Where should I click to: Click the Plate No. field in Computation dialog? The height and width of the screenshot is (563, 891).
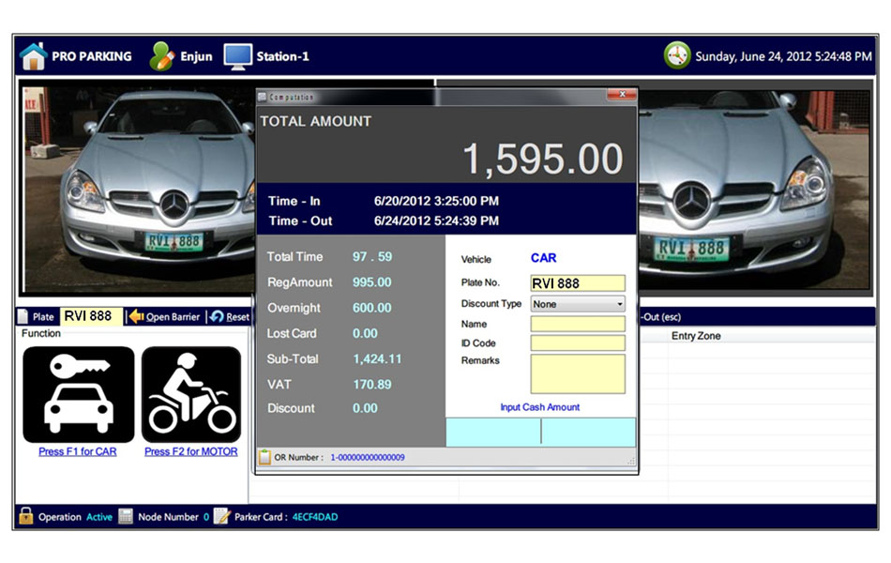[x=578, y=283]
